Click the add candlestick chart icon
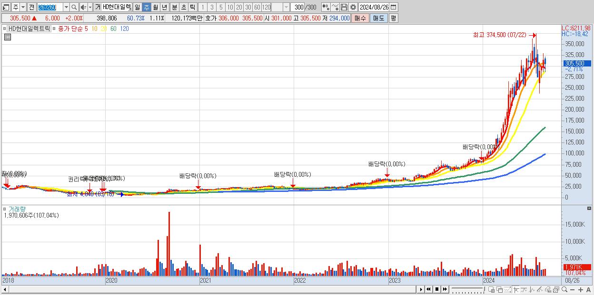 (326, 7)
